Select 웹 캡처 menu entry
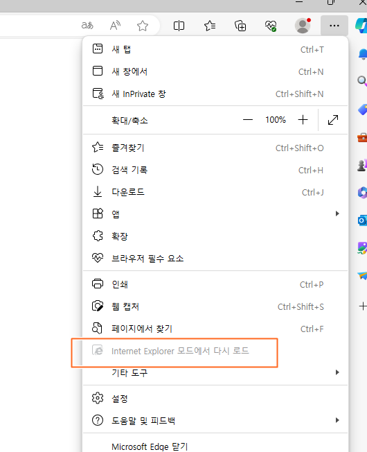 pos(215,306)
